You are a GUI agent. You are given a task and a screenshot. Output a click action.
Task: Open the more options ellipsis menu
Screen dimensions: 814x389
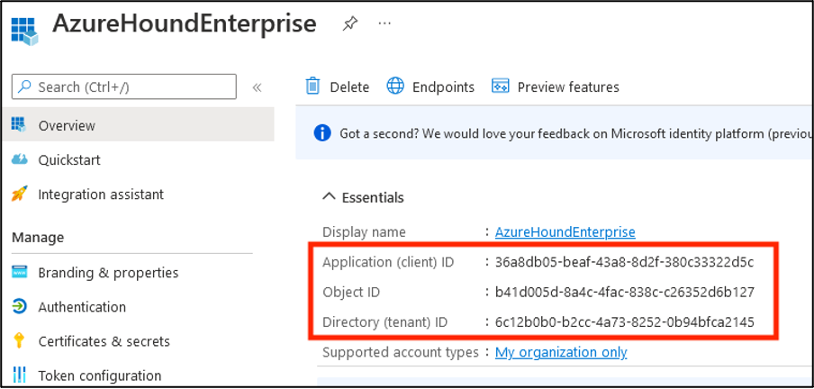[385, 24]
